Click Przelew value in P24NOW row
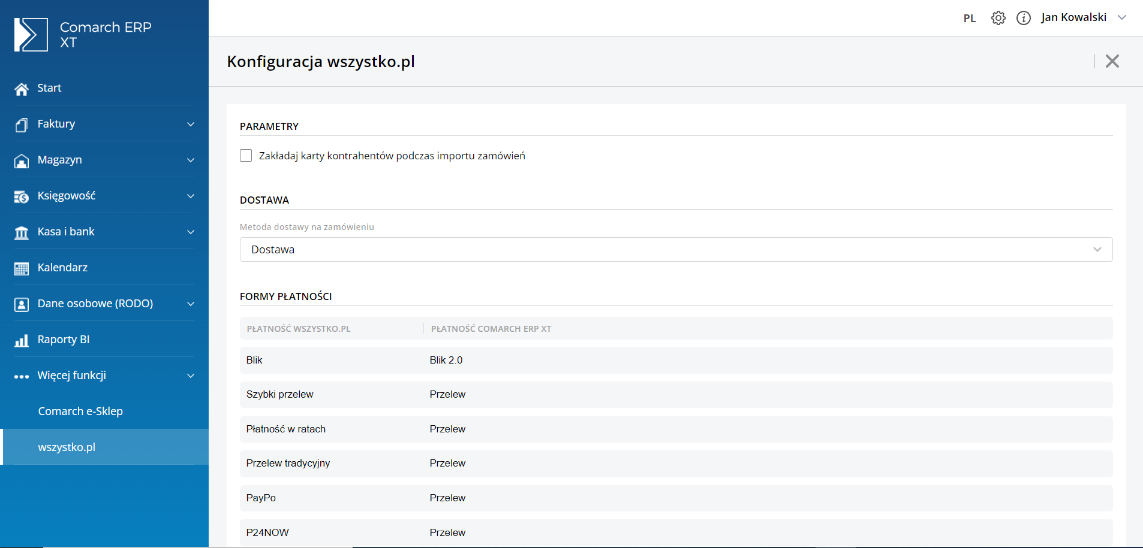The height and width of the screenshot is (548, 1143). click(447, 532)
